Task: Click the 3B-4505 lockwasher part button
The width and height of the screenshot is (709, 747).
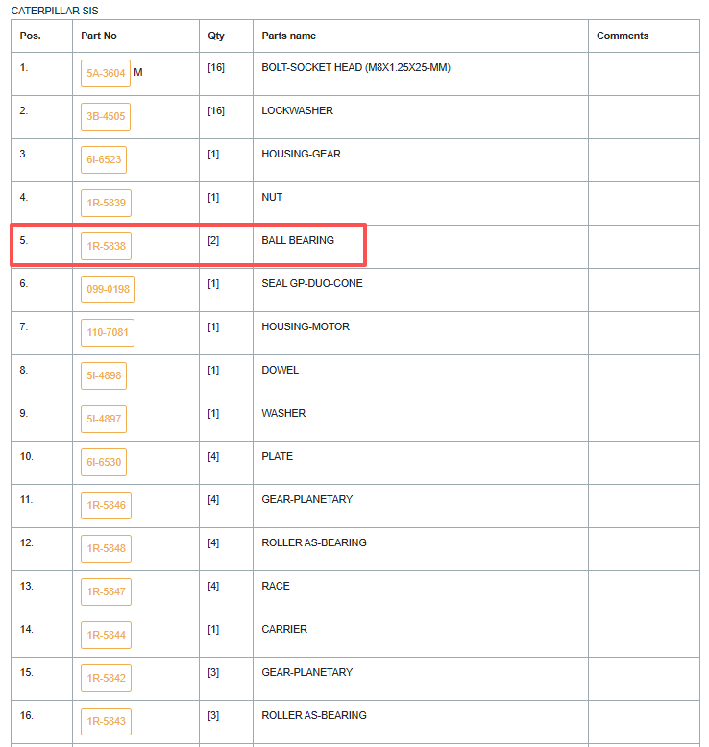Action: tap(106, 117)
